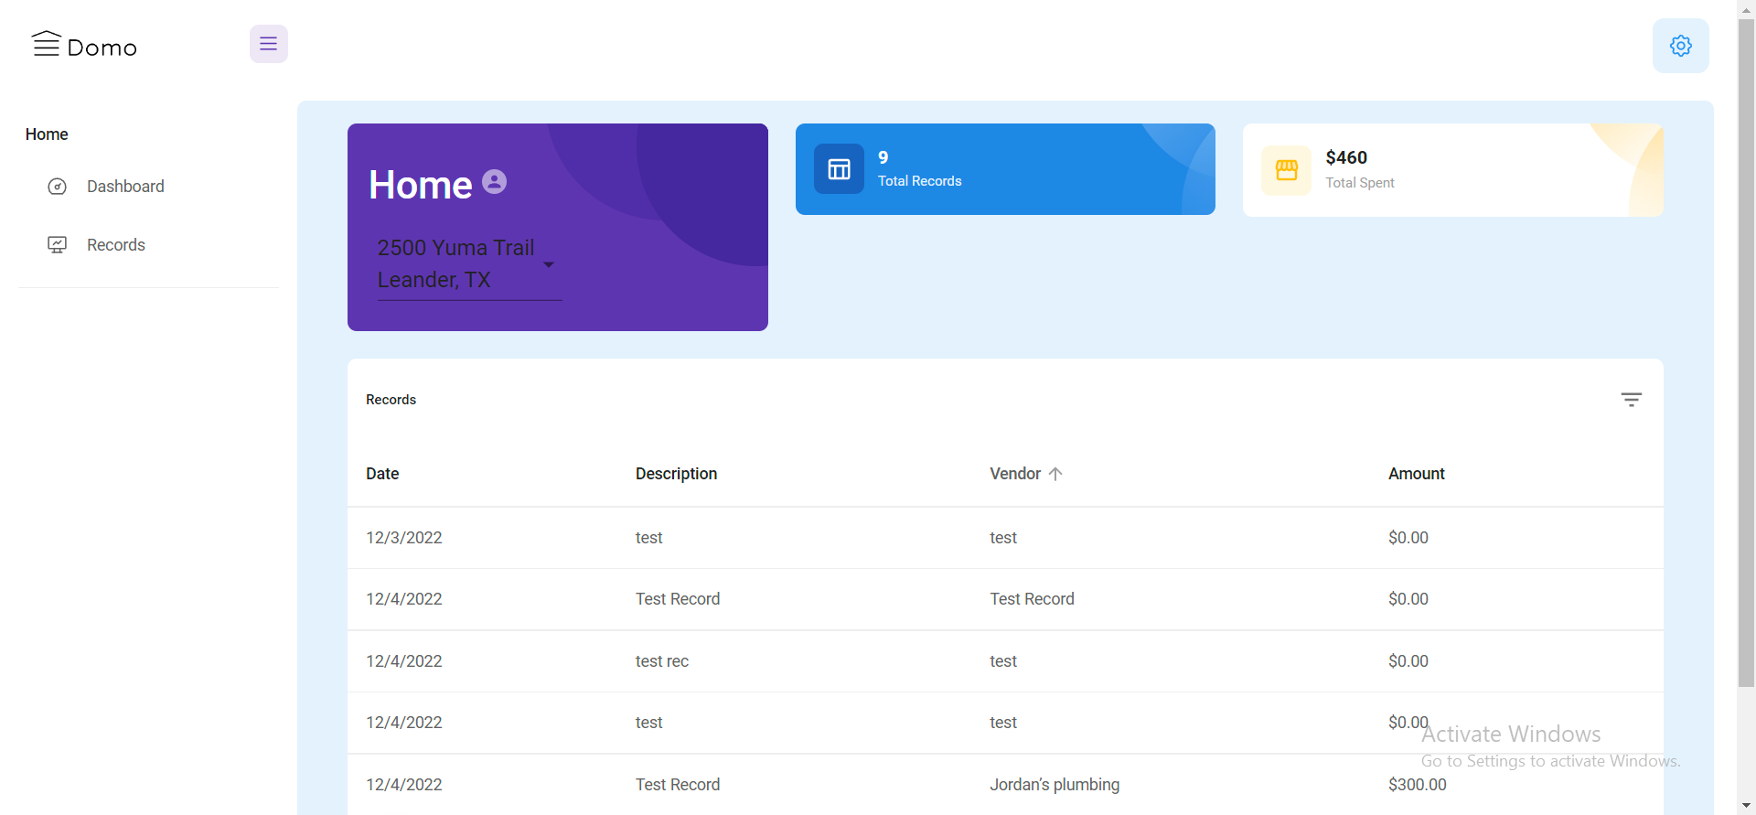Click the $0.00 amount in 12/3/2022 row
Screen dimensions: 1756x815
[x=1408, y=538]
